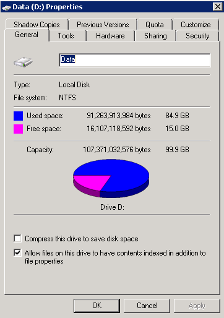Select the General tab

pos(27,35)
